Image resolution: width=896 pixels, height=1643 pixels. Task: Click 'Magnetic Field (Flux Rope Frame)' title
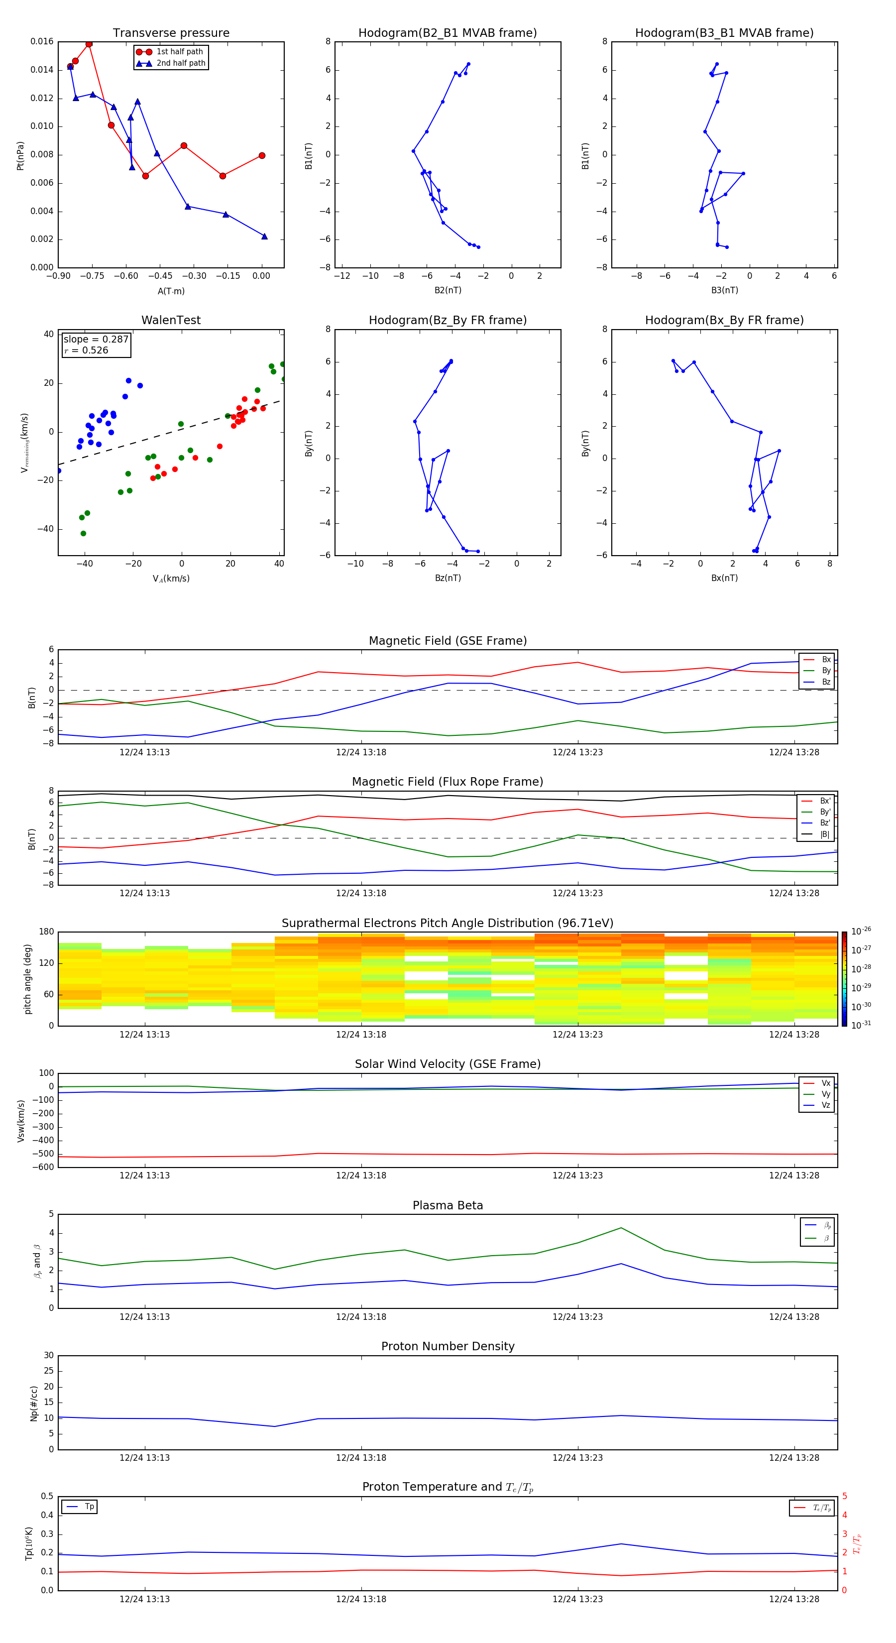click(448, 782)
